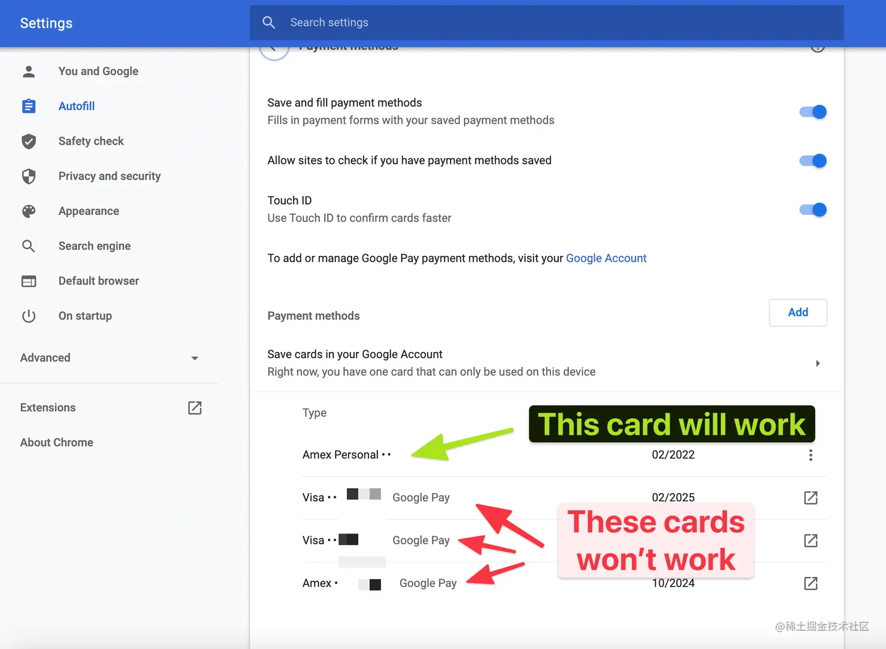
Task: Click the Type column header
Action: tap(315, 413)
